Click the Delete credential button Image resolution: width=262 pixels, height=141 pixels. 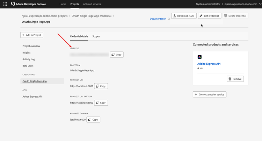(x=235, y=16)
